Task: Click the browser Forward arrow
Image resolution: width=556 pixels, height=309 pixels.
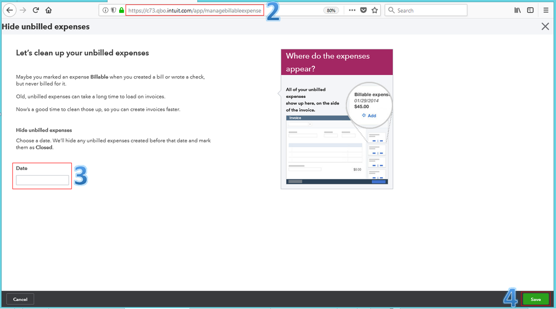Action: coord(23,10)
